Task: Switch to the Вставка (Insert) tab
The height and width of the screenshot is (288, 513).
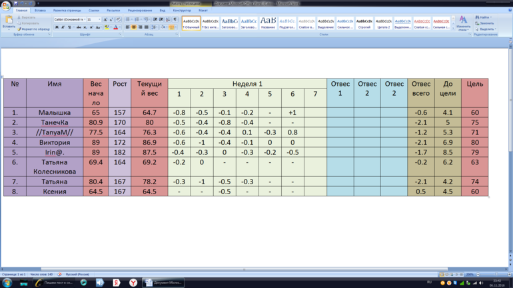Action: point(40,11)
